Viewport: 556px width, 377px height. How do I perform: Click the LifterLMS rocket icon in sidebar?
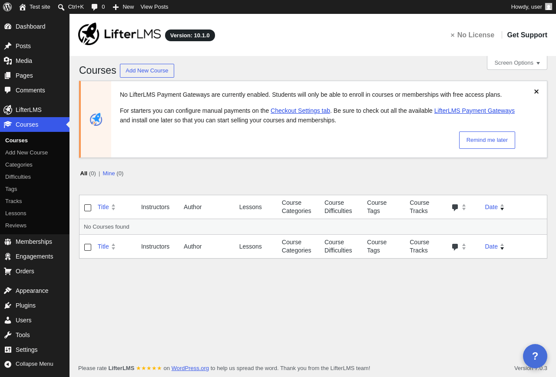8,110
